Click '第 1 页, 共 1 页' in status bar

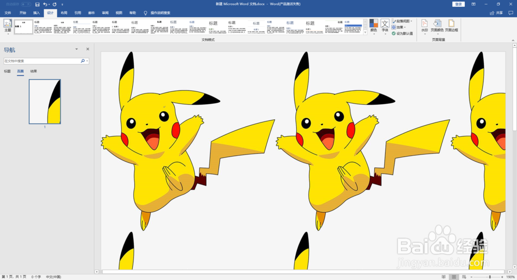[x=14, y=277]
